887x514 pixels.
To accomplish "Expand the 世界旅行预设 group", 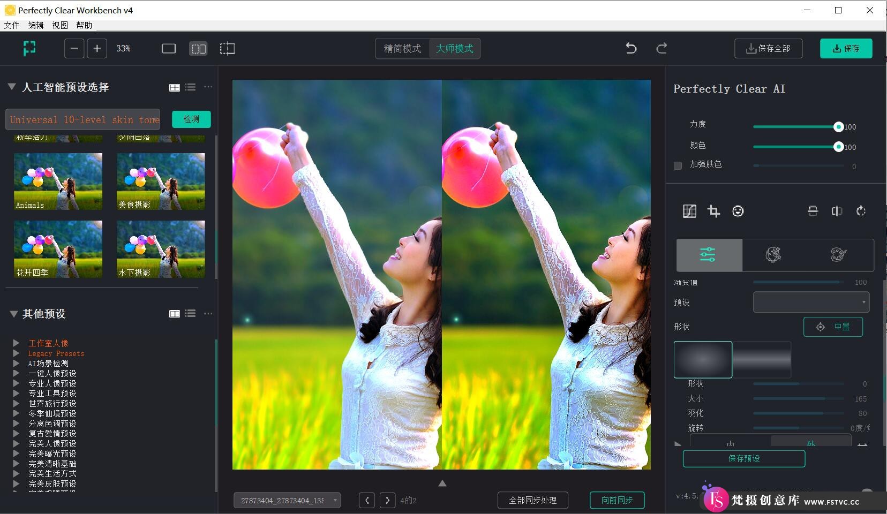I will click(x=17, y=403).
